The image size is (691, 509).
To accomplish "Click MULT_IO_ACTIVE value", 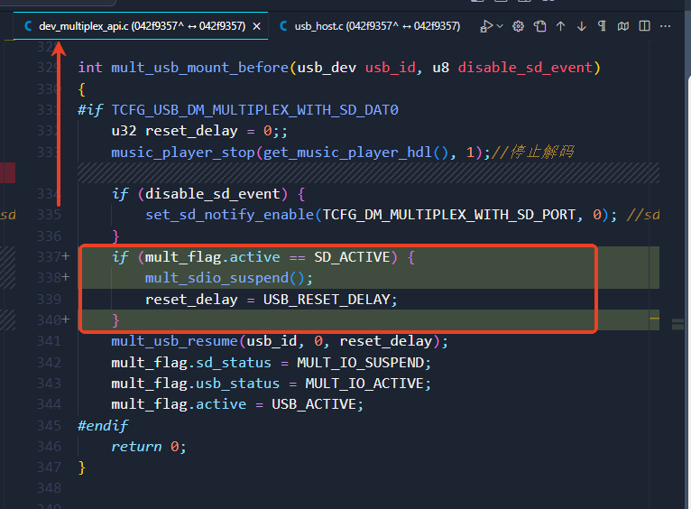I will pyautogui.click(x=364, y=384).
